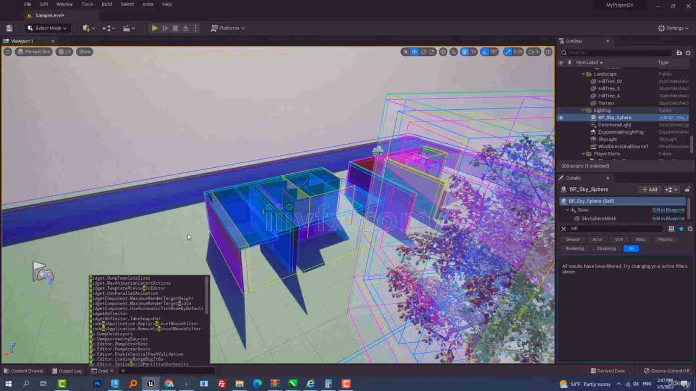Open the Build menu

tap(107, 4)
